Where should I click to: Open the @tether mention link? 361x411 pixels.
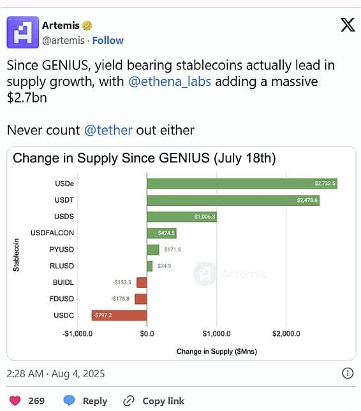coord(108,130)
